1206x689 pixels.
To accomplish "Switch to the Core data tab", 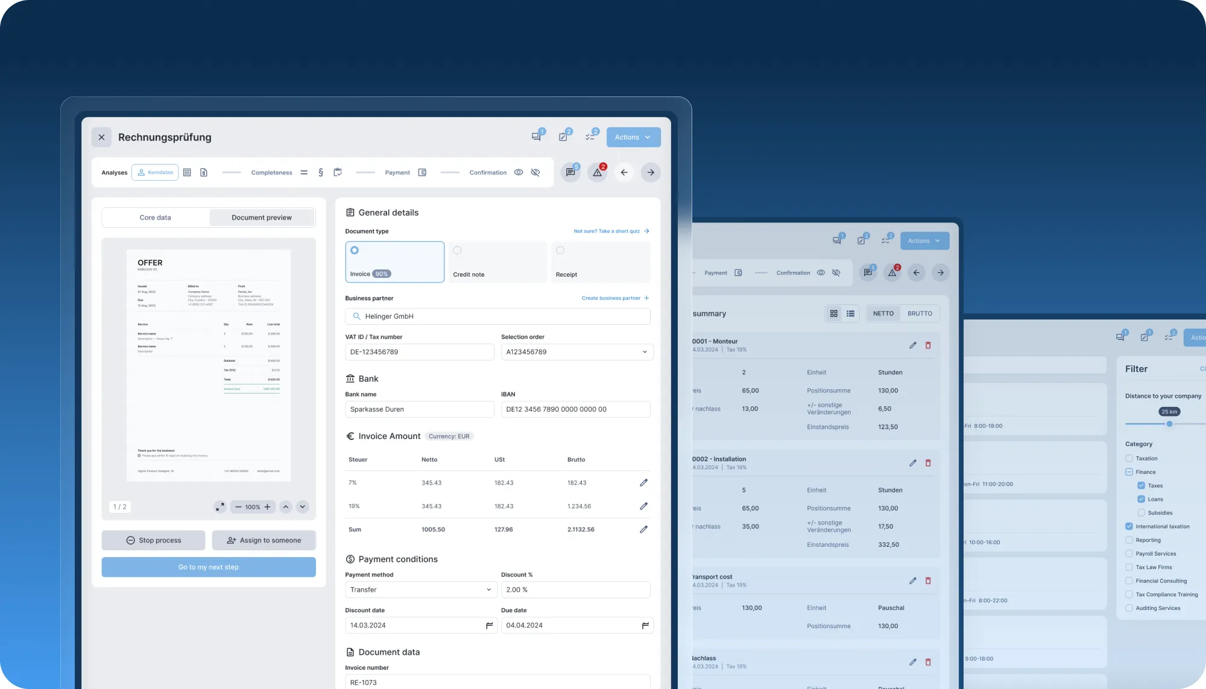I will pos(155,218).
